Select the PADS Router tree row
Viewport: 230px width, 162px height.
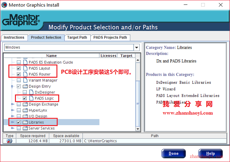pos(40,74)
